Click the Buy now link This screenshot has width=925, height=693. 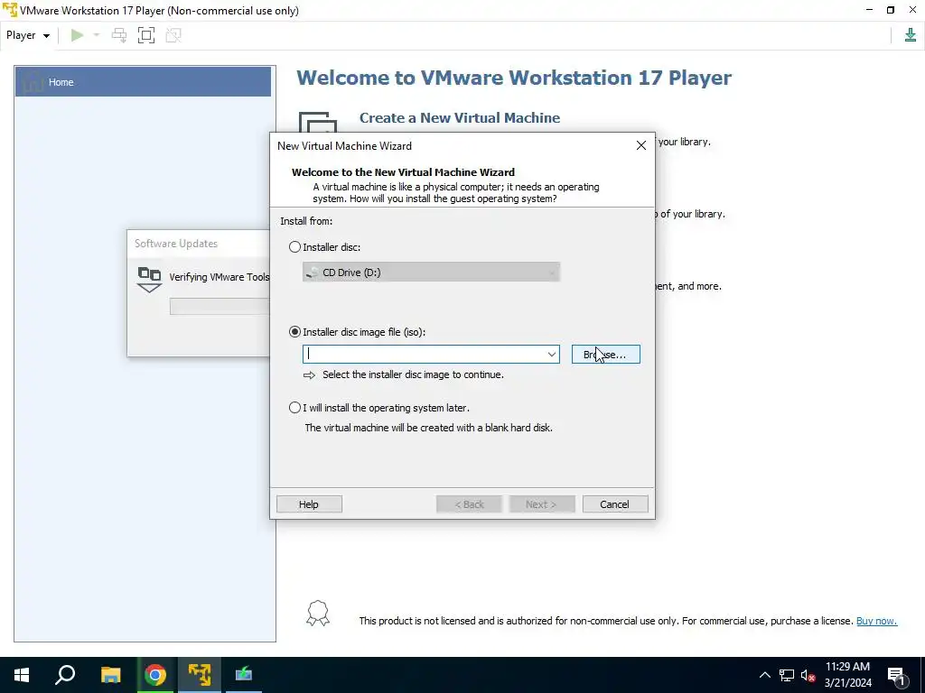[x=876, y=621]
